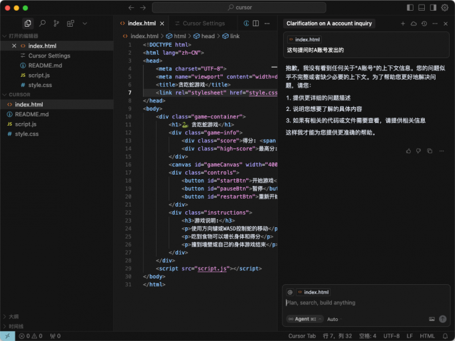
Task: Close the AI chat panel
Action: pos(446,23)
